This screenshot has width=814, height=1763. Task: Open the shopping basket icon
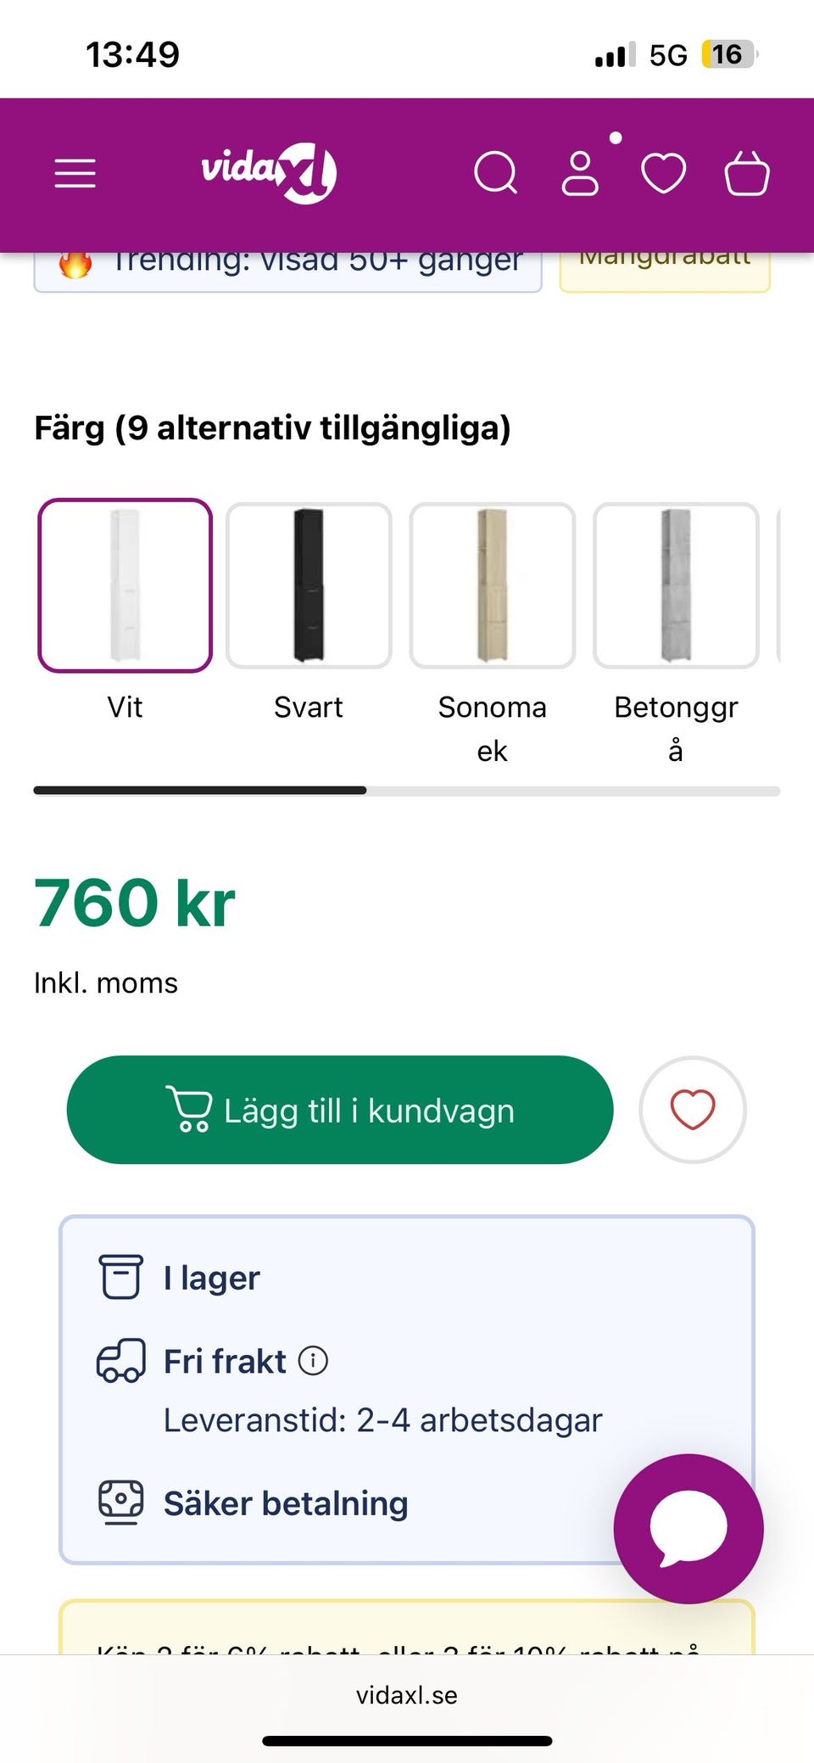(746, 174)
